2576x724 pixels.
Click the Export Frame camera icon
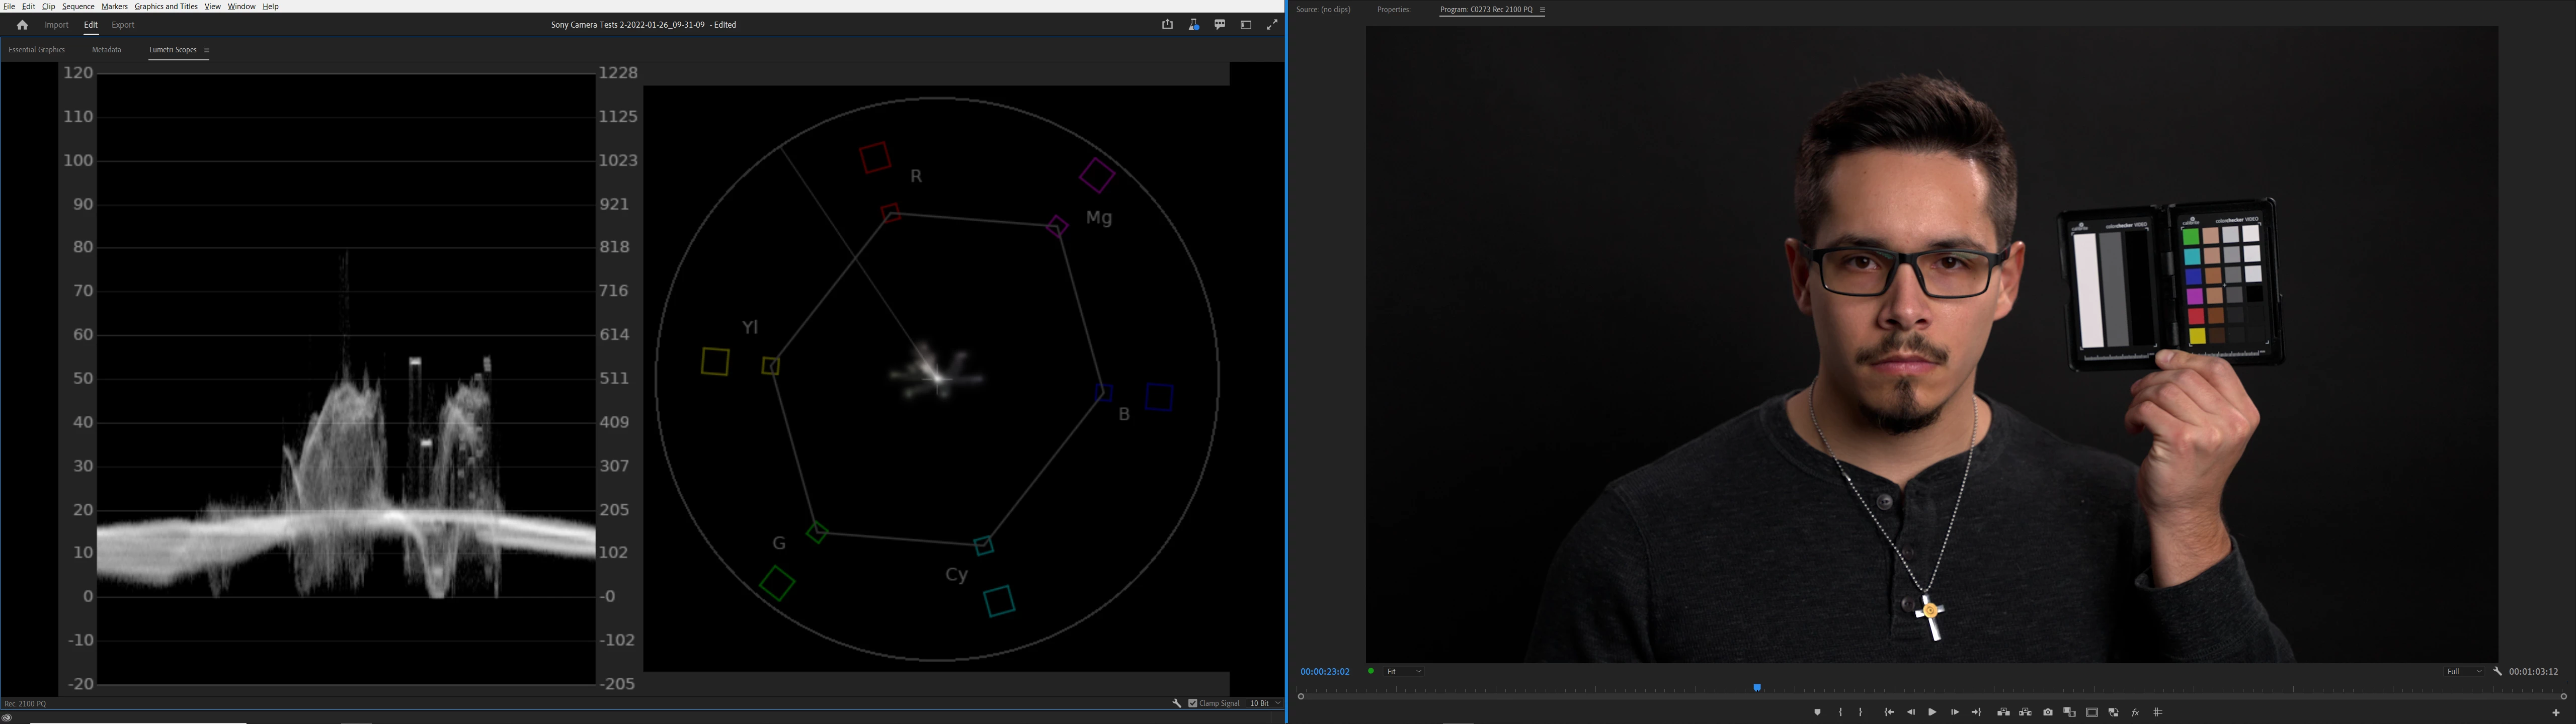tap(2047, 712)
